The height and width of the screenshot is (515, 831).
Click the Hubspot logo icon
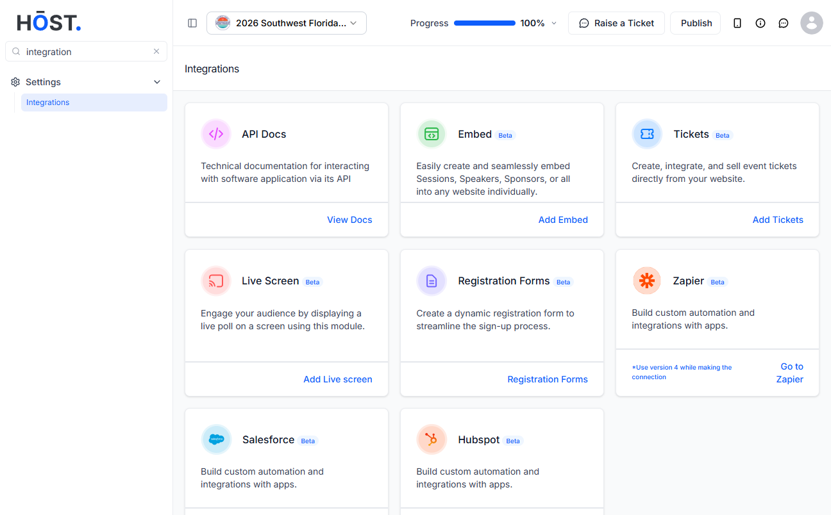point(432,439)
